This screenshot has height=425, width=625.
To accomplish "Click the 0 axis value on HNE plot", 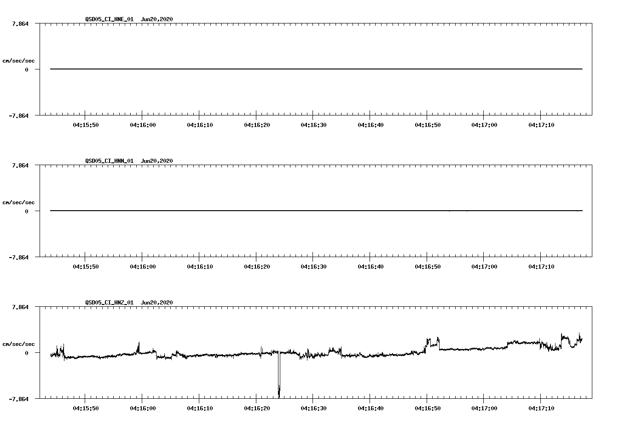I will tap(27, 69).
